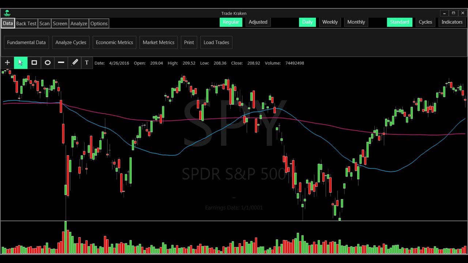Switch to Adjusted price data
This screenshot has height=263, width=468.
tap(258, 22)
